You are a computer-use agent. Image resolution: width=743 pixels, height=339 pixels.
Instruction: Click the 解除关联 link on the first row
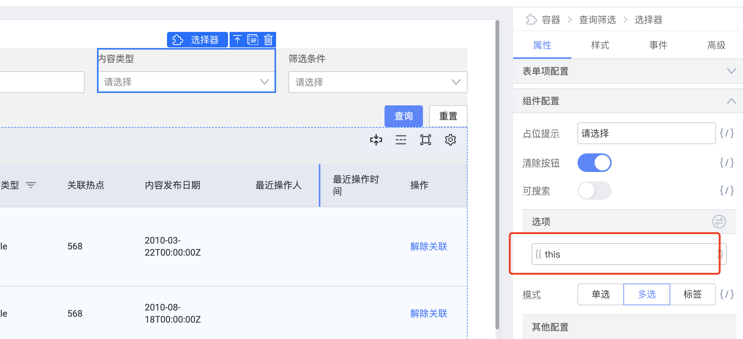[428, 246]
